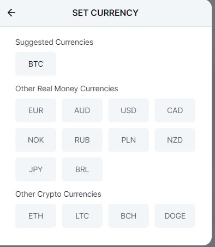Click the Other Crypto Currencies label
The width and height of the screenshot is (215, 247).
point(58,194)
